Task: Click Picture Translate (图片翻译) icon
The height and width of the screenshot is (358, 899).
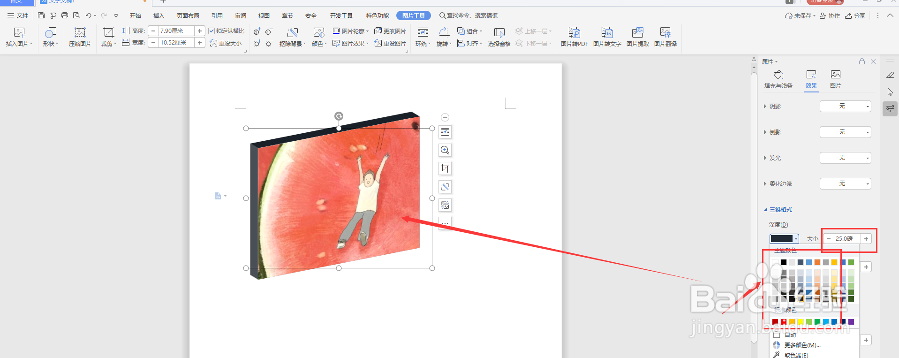Action: click(x=665, y=33)
